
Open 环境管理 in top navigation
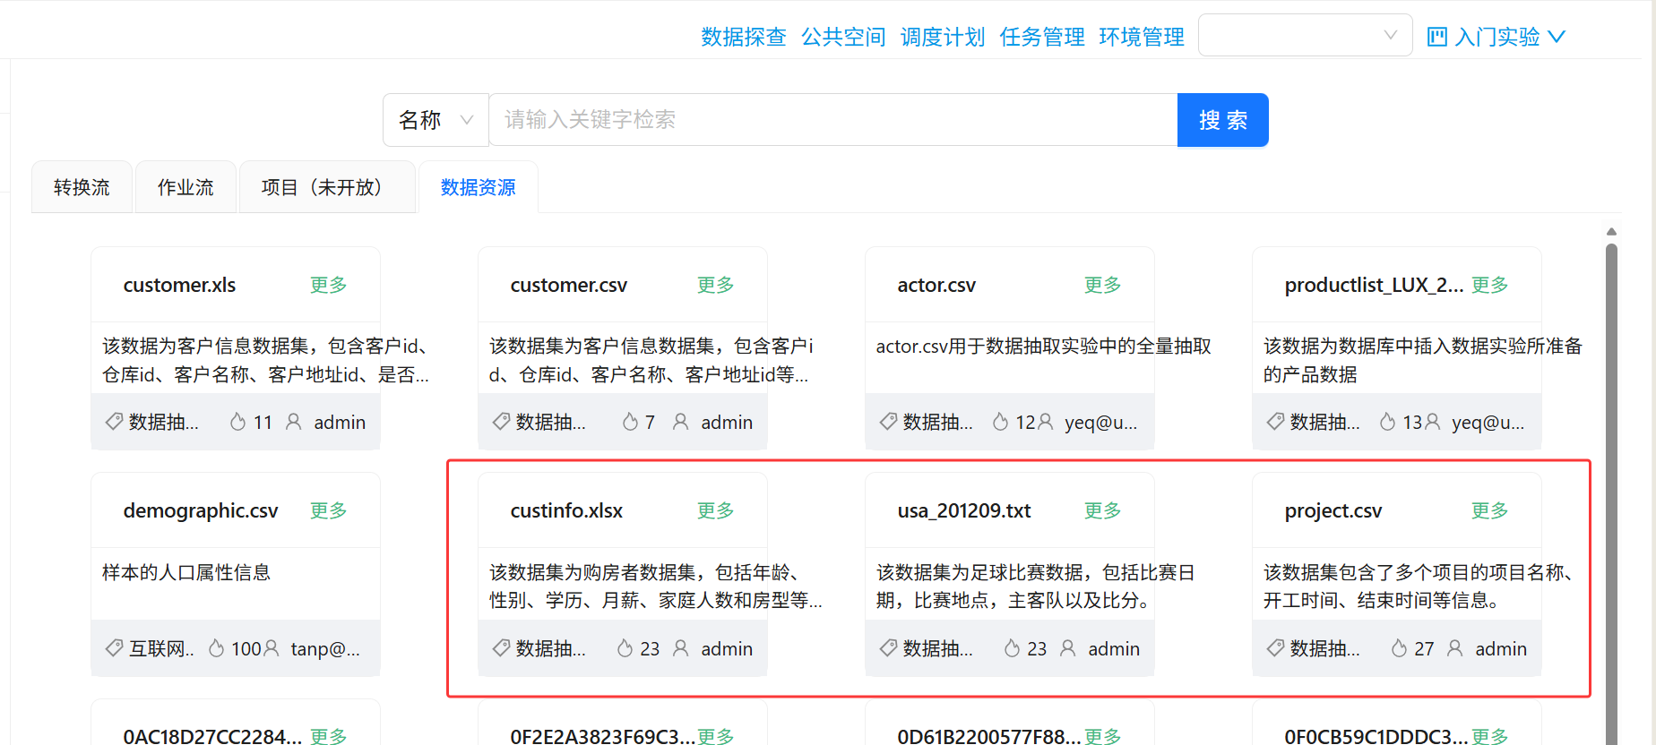tap(1141, 37)
